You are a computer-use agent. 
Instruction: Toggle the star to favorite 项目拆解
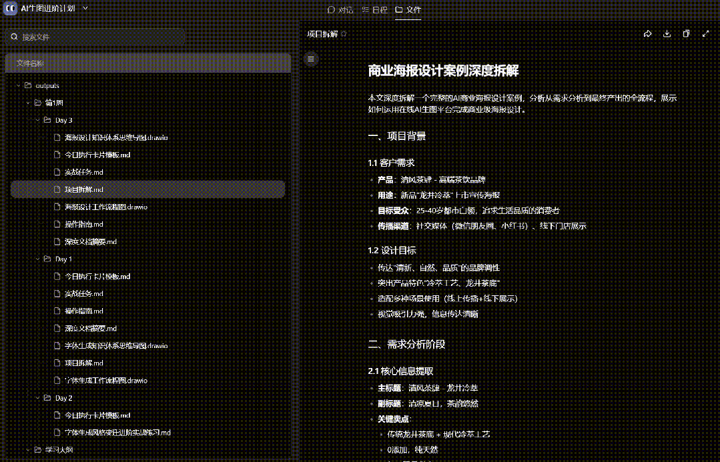[343, 33]
